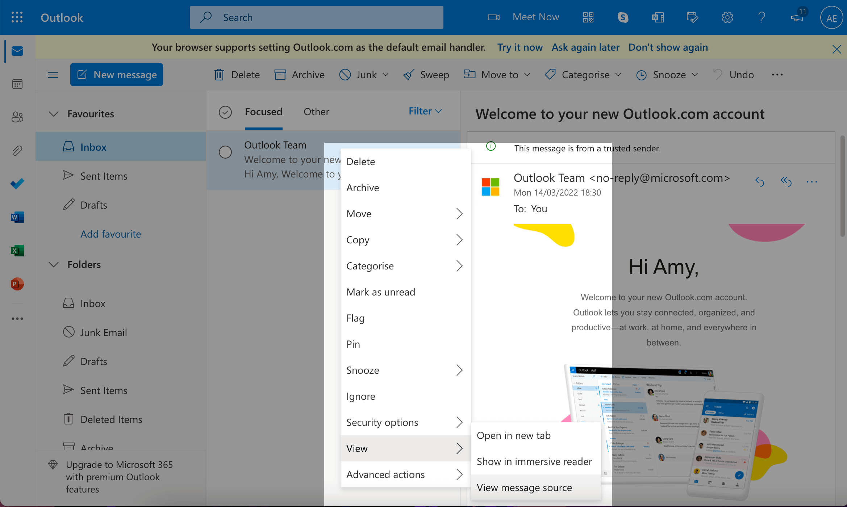The height and width of the screenshot is (507, 847).
Task: Open Deleted Items folder
Action: pos(121,419)
